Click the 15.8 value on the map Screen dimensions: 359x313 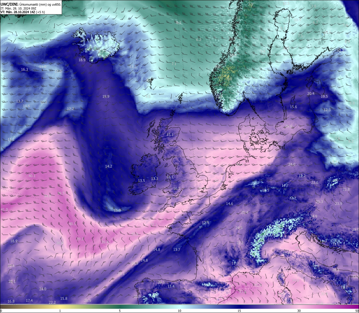coord(64,298)
